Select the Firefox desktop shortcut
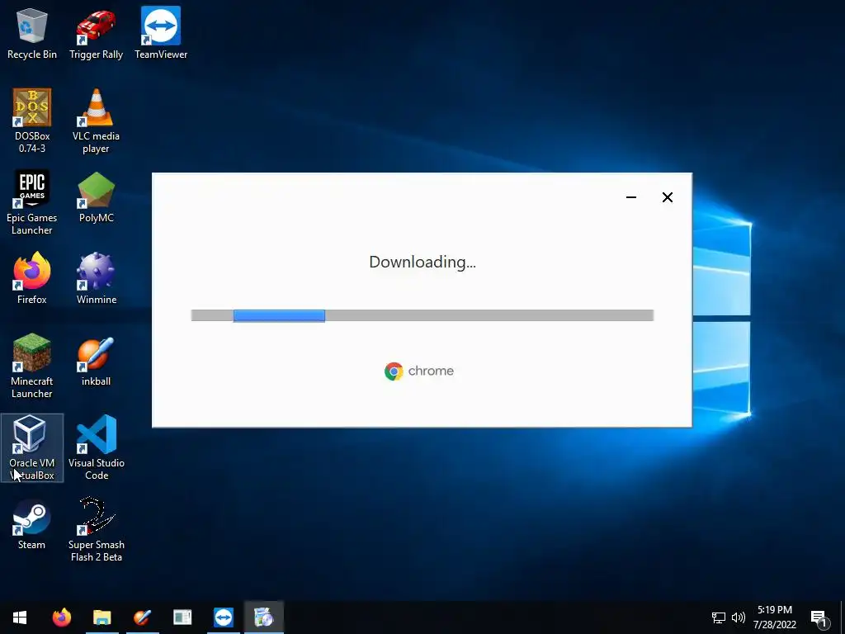The width and height of the screenshot is (845, 634). 32,279
